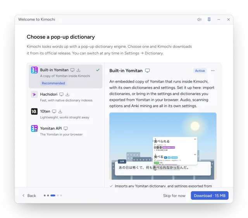Viewport: 248px width, 218px height.
Task: Select the Built-in Yomitan logo icon
Action: (34, 70)
